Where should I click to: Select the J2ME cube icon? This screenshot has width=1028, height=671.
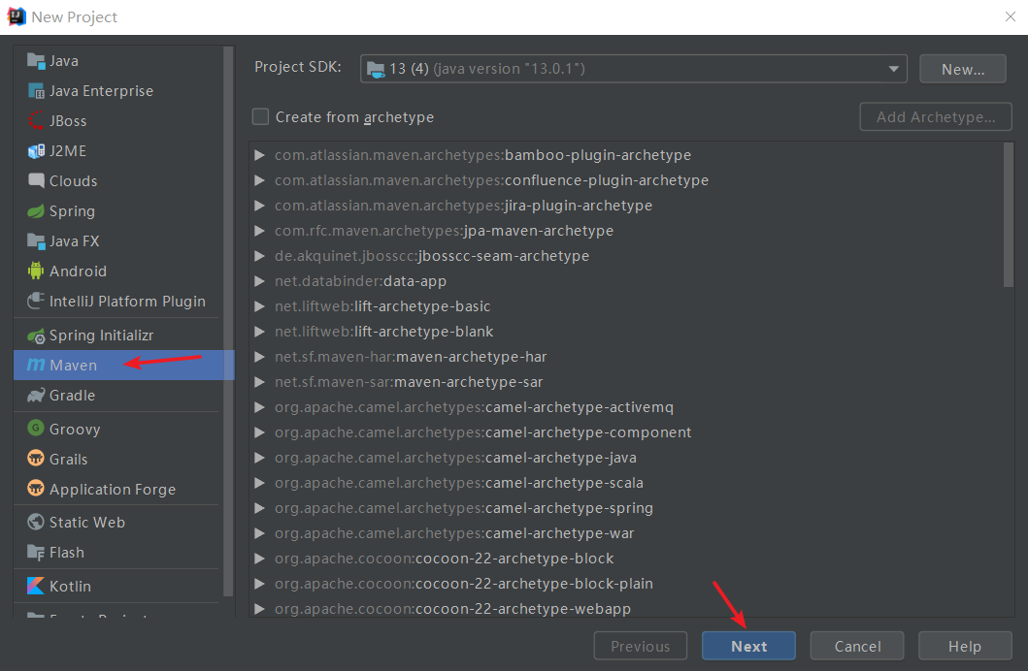coord(35,151)
